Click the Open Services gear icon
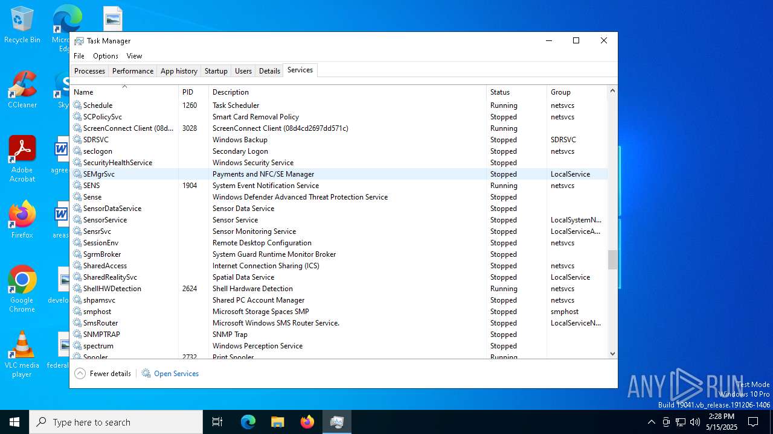 point(146,373)
